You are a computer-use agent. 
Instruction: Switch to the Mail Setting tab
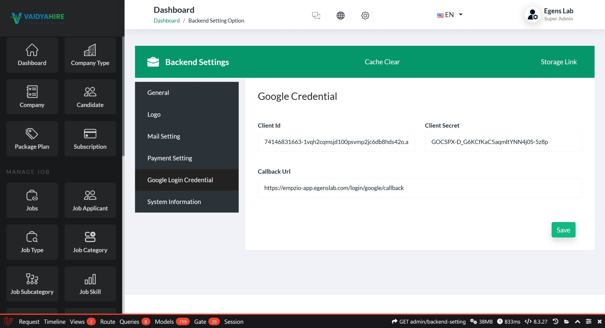tap(164, 136)
